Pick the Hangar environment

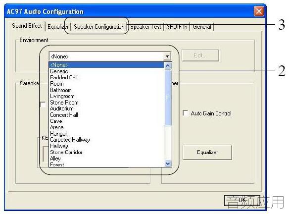[106, 133]
